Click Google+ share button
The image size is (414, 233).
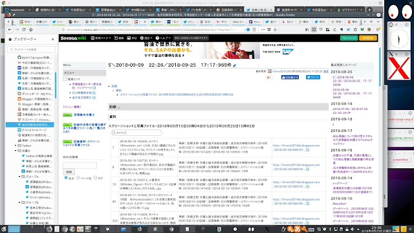point(269,78)
